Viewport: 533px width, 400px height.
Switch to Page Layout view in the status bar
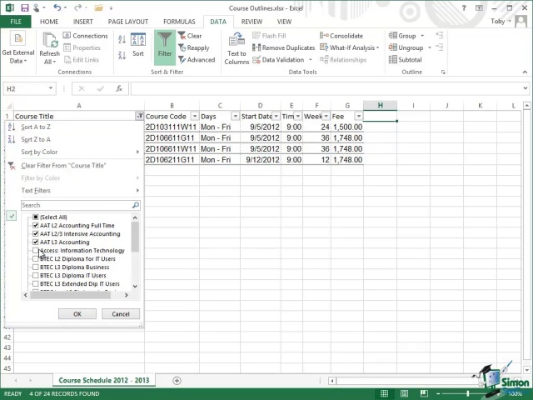click(404, 393)
